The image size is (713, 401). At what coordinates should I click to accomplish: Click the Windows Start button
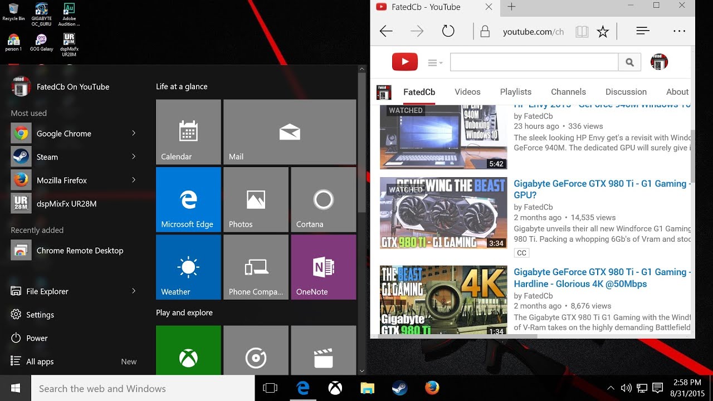coord(16,388)
